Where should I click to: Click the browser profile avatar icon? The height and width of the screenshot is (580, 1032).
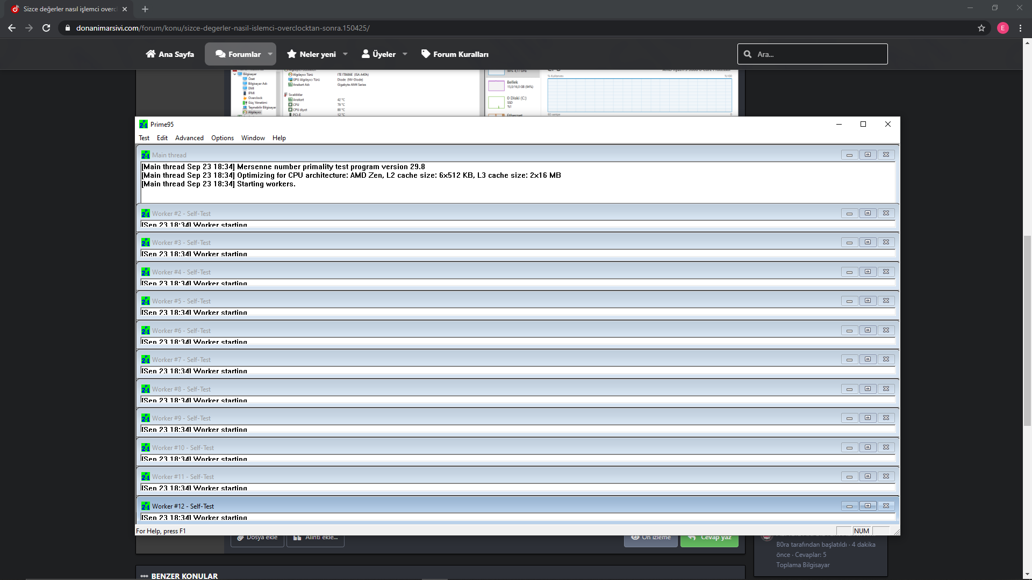click(1002, 28)
